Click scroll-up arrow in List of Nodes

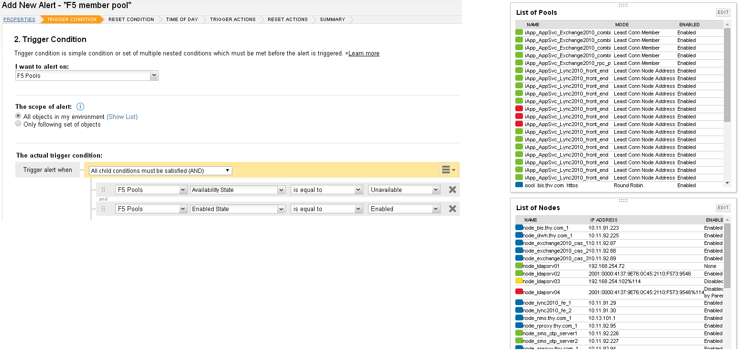click(727, 220)
